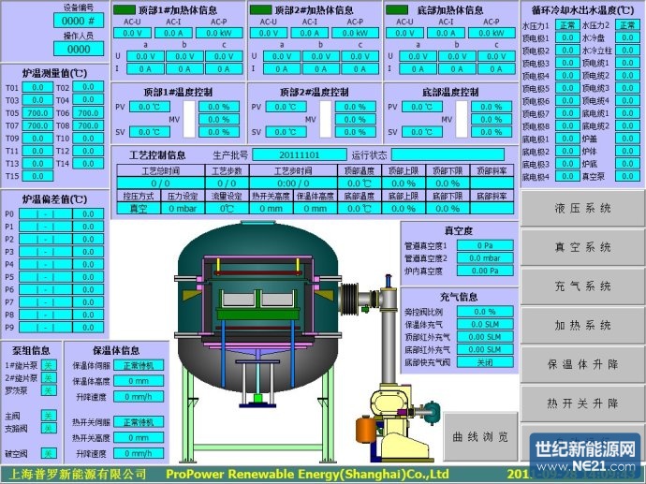
Task: Click the 生产批号 field showing 20111101
Action: pos(300,154)
